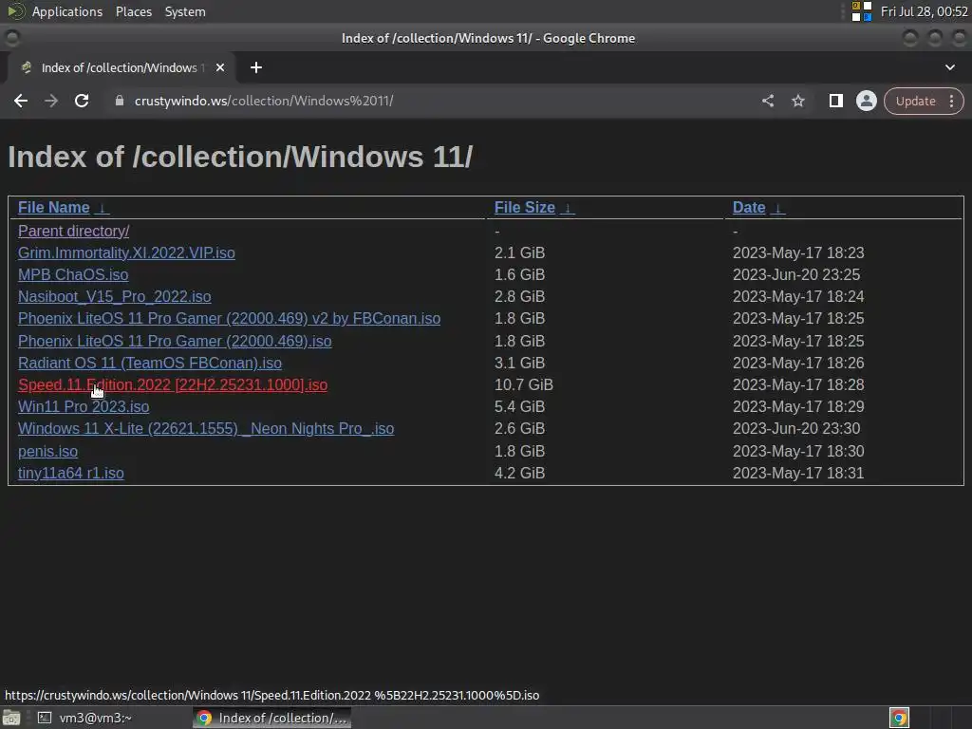The height and width of the screenshot is (729, 972).
Task: Click the 2023-Jun-20 23:25 date cell
Action: 796,274
